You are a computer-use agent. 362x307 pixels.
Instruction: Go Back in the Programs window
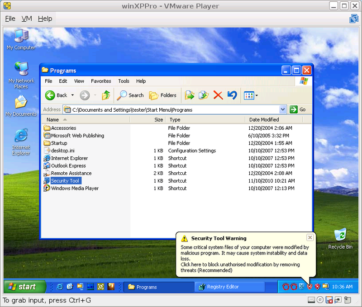(56, 95)
